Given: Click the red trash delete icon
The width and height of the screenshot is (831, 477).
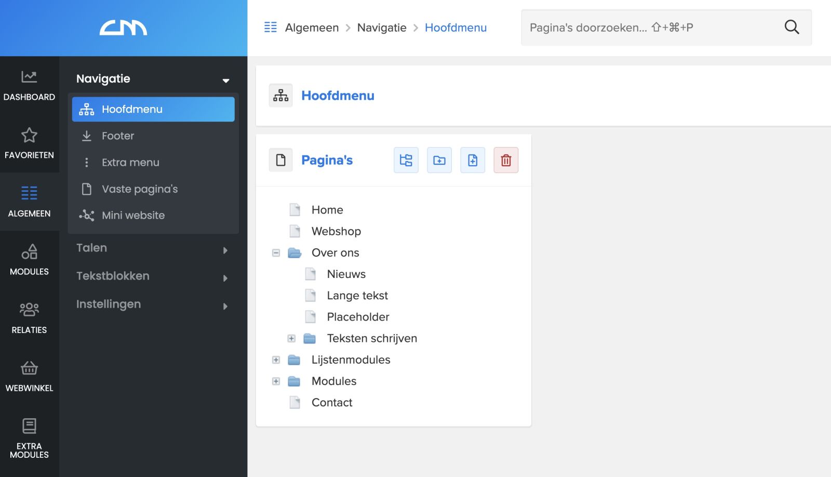Looking at the screenshot, I should pos(505,160).
